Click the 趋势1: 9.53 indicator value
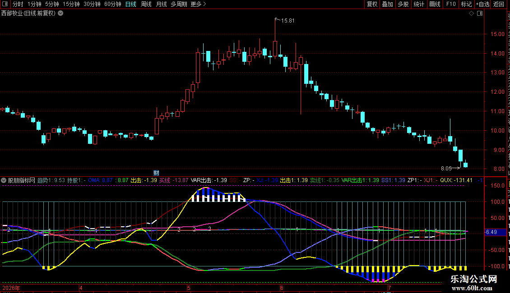The image size is (510, 293). click(x=51, y=180)
